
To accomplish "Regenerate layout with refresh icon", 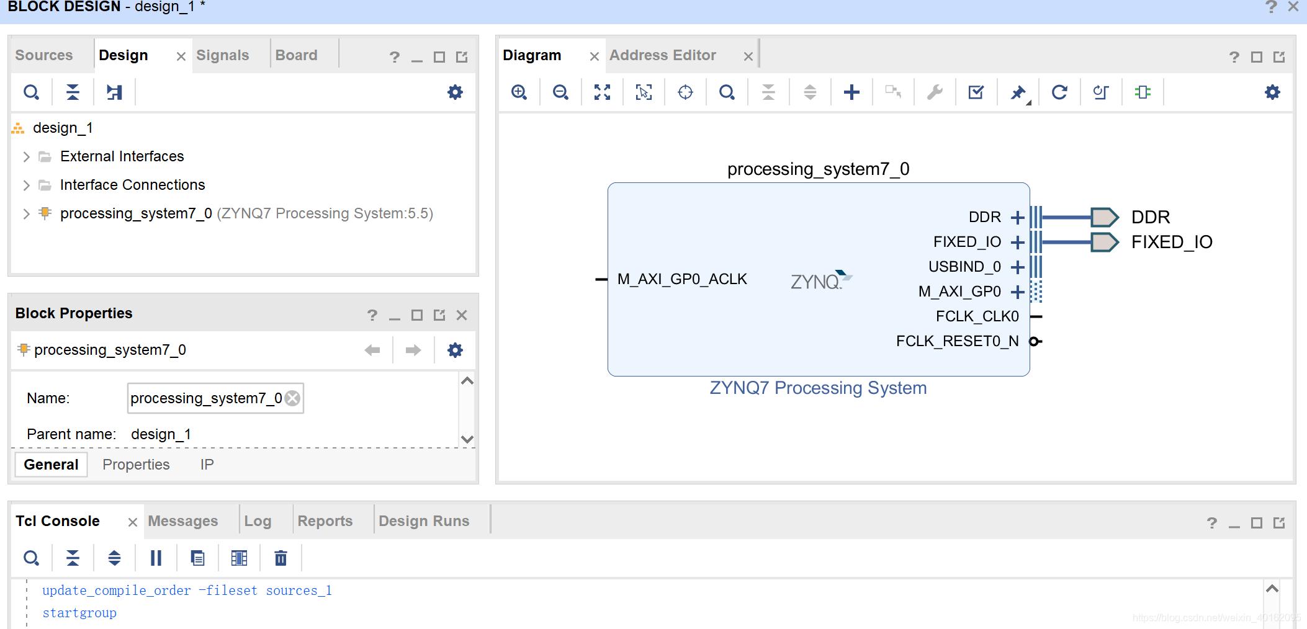I will point(1059,92).
